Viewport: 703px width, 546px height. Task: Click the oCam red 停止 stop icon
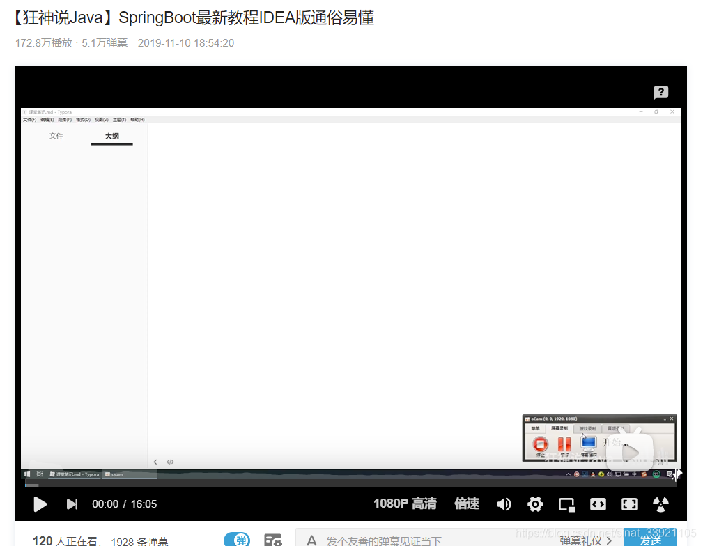tap(540, 444)
